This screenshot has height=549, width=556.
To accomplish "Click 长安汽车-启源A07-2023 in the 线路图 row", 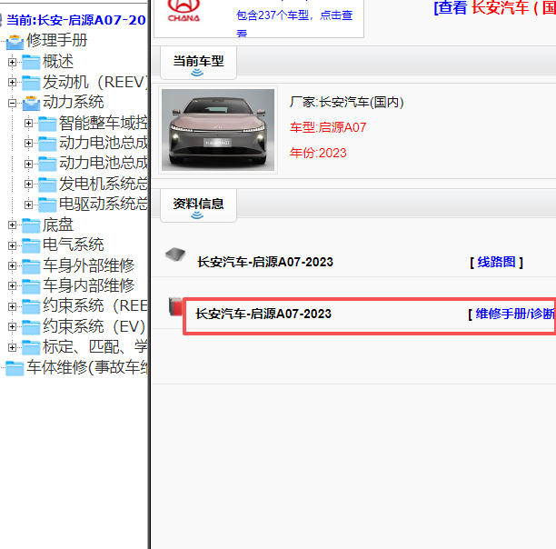I will click(265, 262).
